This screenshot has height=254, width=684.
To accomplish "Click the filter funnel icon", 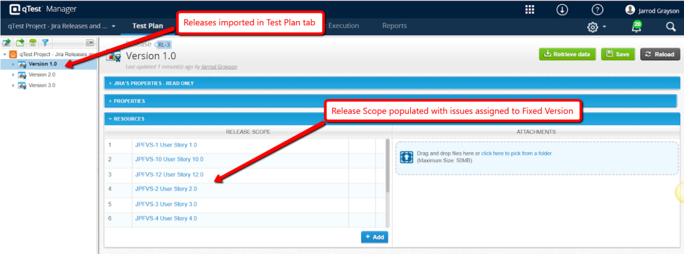I will (45, 43).
